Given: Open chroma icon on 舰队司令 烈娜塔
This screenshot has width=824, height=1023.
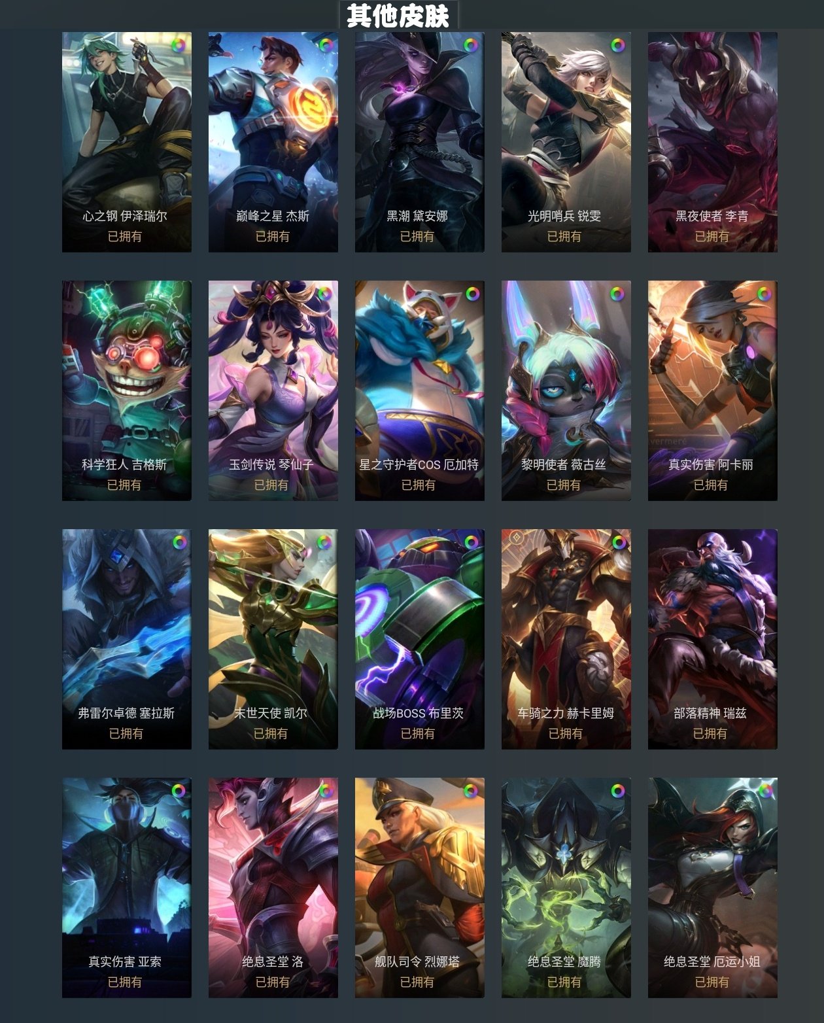Looking at the screenshot, I should [471, 791].
